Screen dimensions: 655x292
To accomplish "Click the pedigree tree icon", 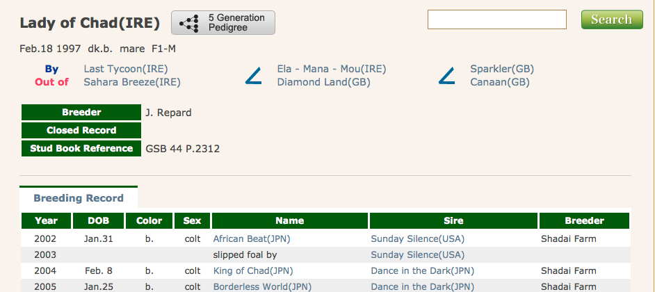I will click(x=189, y=23).
